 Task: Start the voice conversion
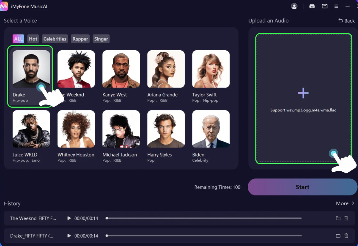303,187
